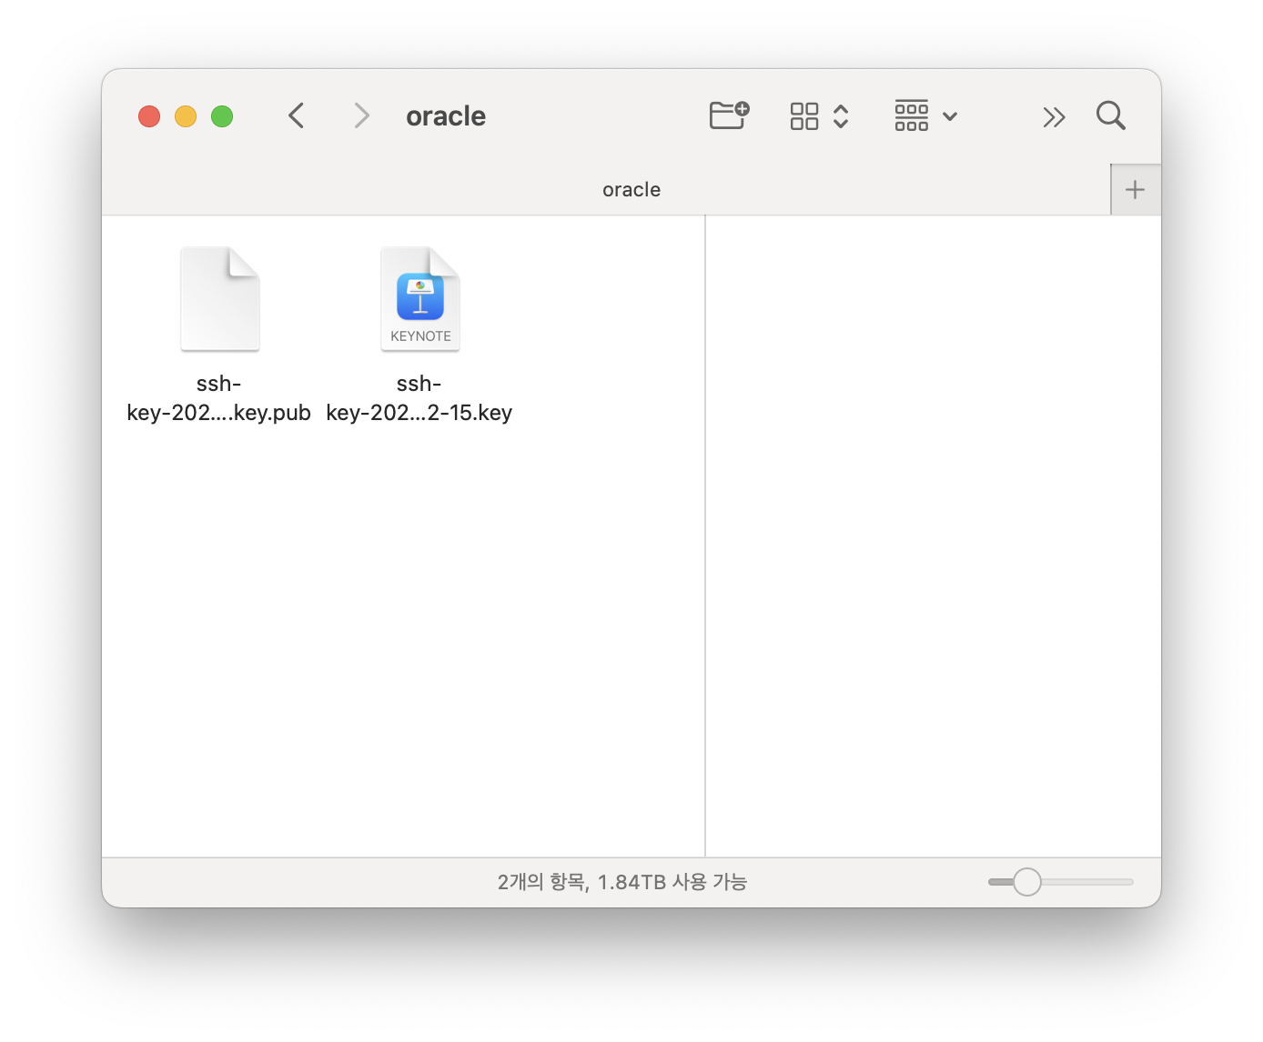Create a new folder using the folder-plus icon
Viewport: 1263px width, 1042px height.
coord(729,115)
